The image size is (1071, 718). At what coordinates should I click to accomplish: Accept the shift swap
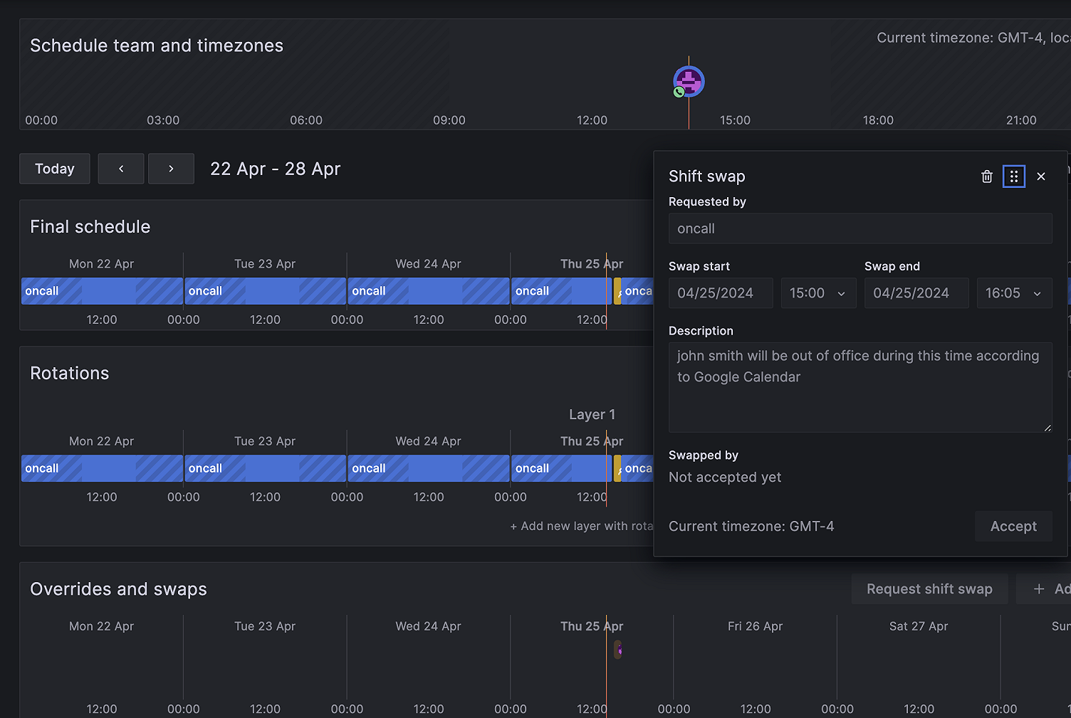coord(1013,526)
